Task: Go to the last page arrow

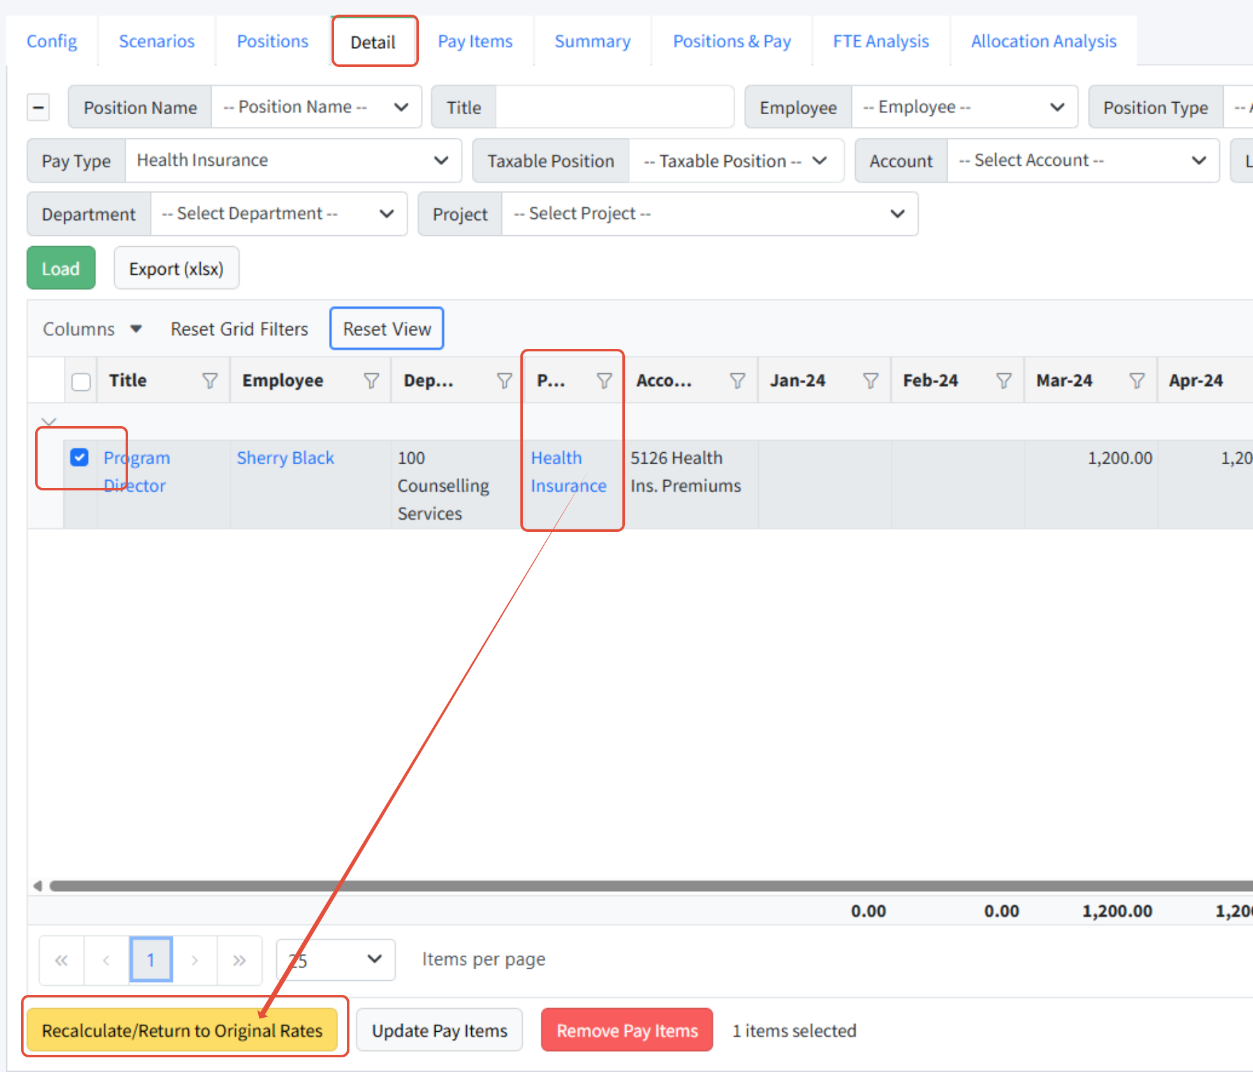Action: coord(239,960)
